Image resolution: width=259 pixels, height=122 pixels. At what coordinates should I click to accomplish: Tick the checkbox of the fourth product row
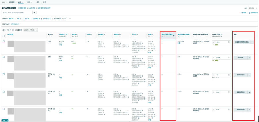click(4, 91)
